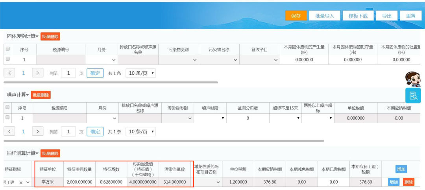Tick row 1 checkbox in 噪声计算 table
The image size is (425, 190).
[7, 117]
